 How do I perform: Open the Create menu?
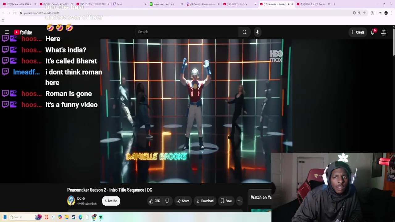357,32
